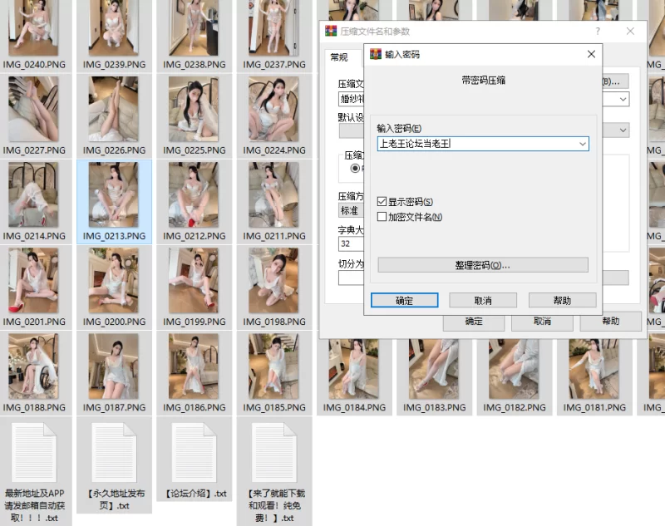Click 取消 in the 输入密码 dialog

(483, 301)
